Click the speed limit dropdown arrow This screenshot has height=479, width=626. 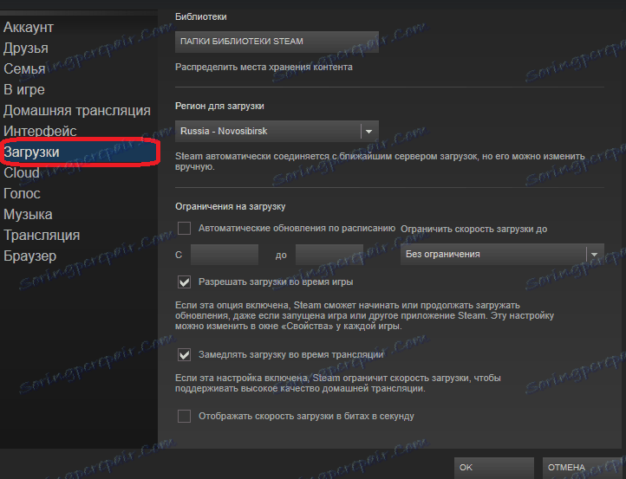click(595, 255)
